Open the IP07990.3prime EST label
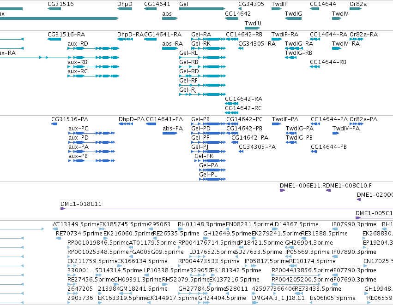This screenshot has width=393, height=305. (354, 224)
